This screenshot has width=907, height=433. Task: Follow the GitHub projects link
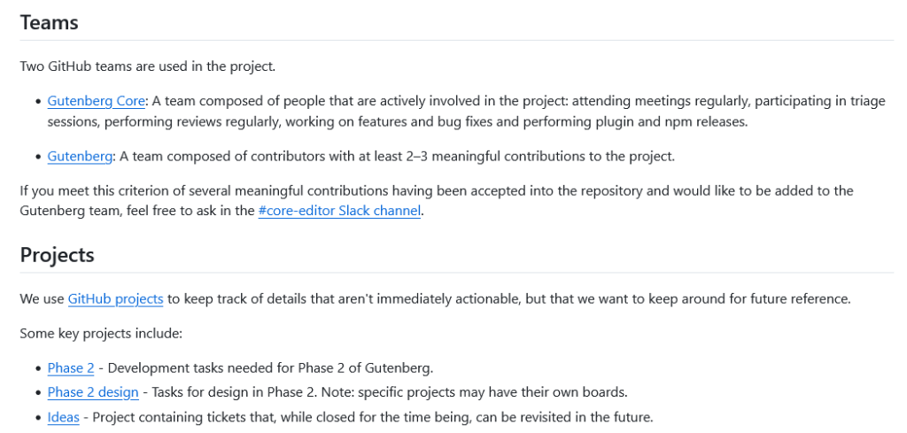pos(115,299)
